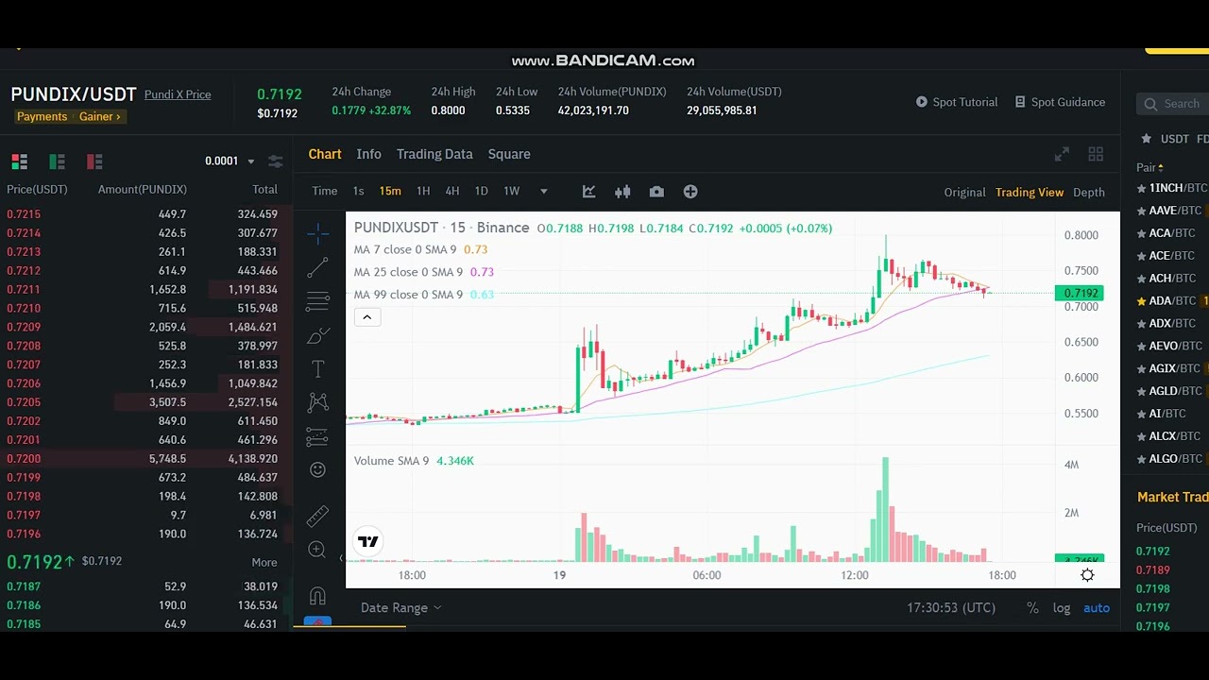Select the ruler measure tool
Viewport: 1209px width, 680px height.
pyautogui.click(x=317, y=516)
